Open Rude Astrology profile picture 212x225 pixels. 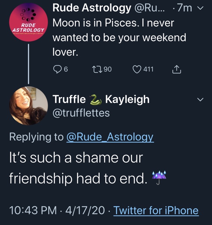[x=28, y=22]
